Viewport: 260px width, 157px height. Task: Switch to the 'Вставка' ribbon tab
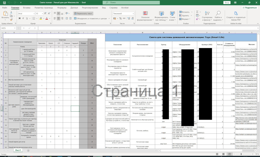click(x=27, y=8)
